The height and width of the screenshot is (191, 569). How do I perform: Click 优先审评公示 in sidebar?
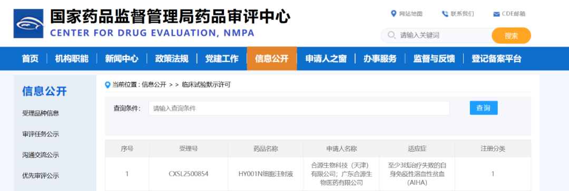(x=41, y=176)
